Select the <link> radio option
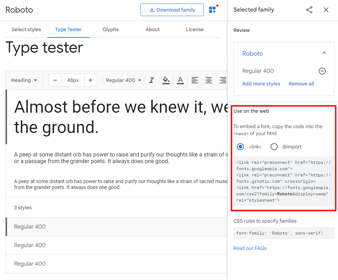The height and width of the screenshot is (280, 338). pyautogui.click(x=240, y=147)
